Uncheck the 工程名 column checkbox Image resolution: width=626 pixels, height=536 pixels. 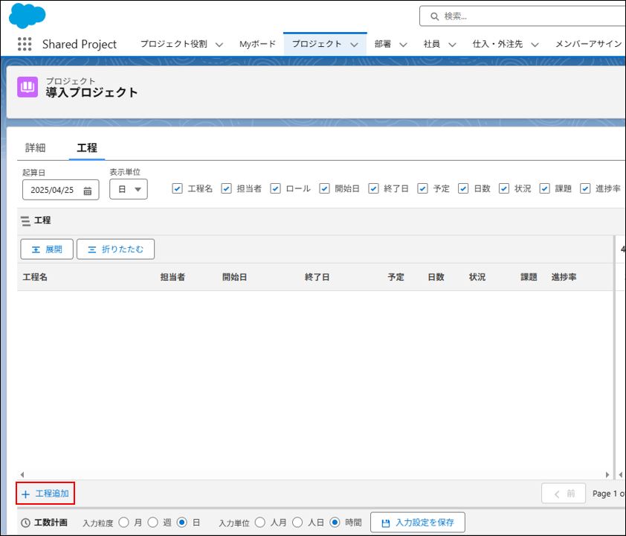coord(177,188)
